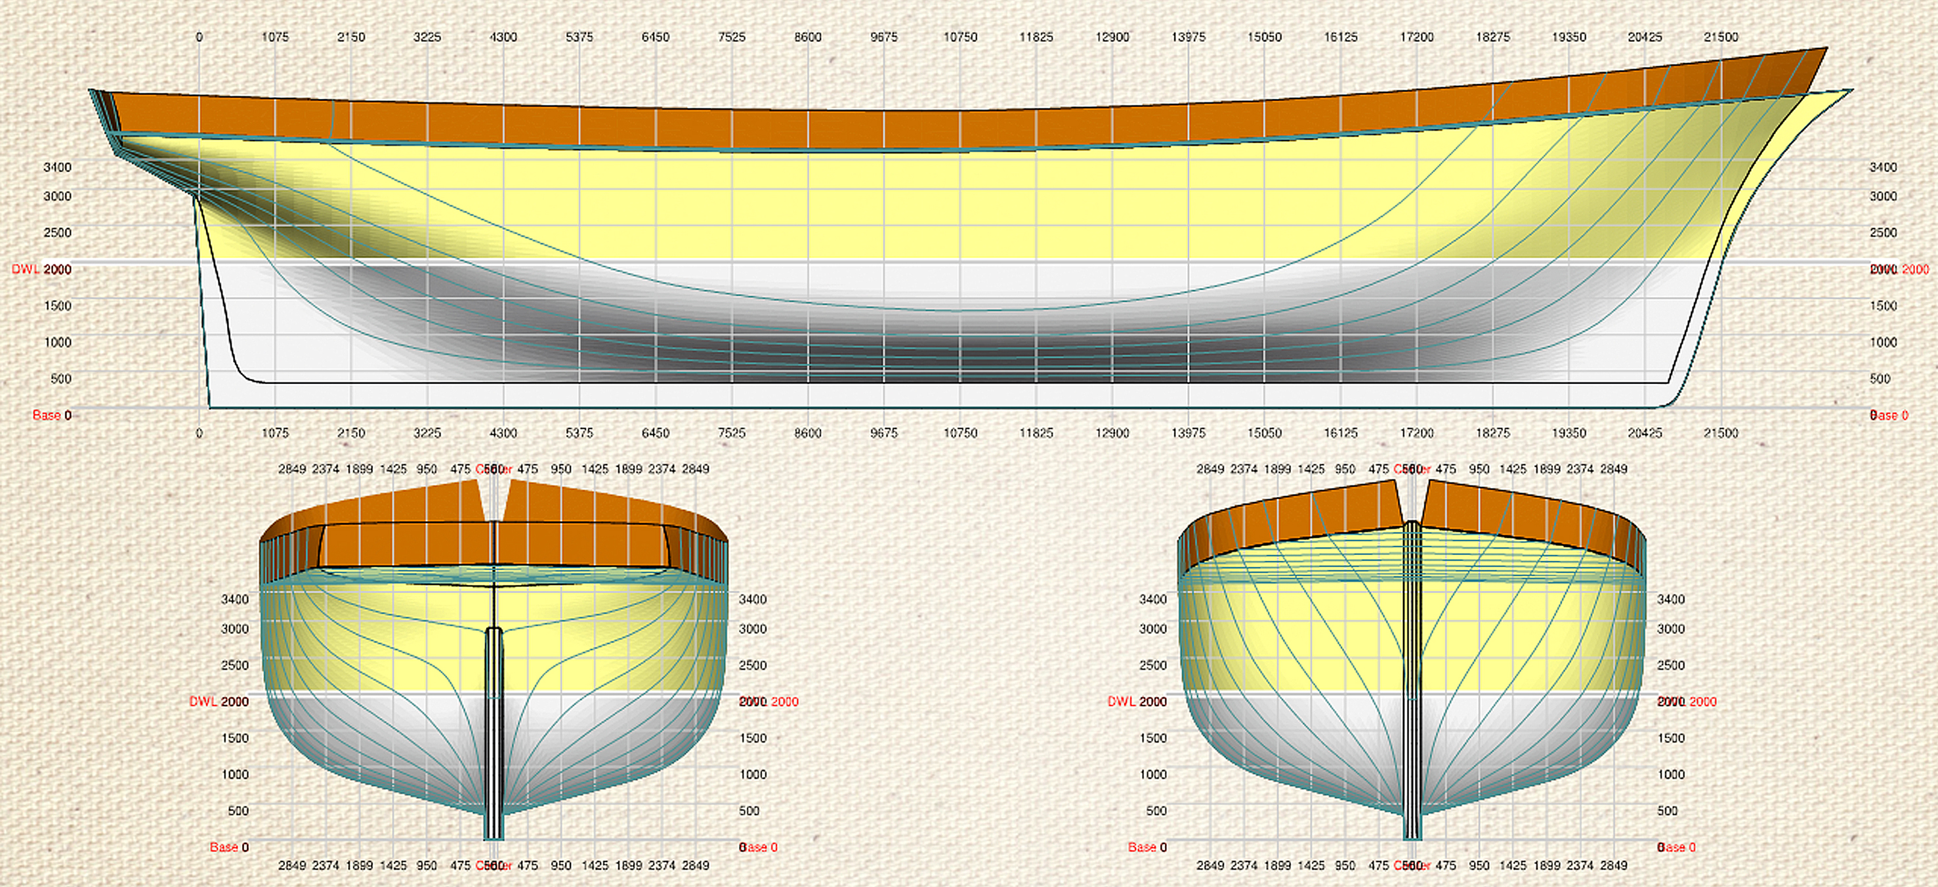
Task: Click the 15050 station label above profile view
Action: pos(1264,37)
